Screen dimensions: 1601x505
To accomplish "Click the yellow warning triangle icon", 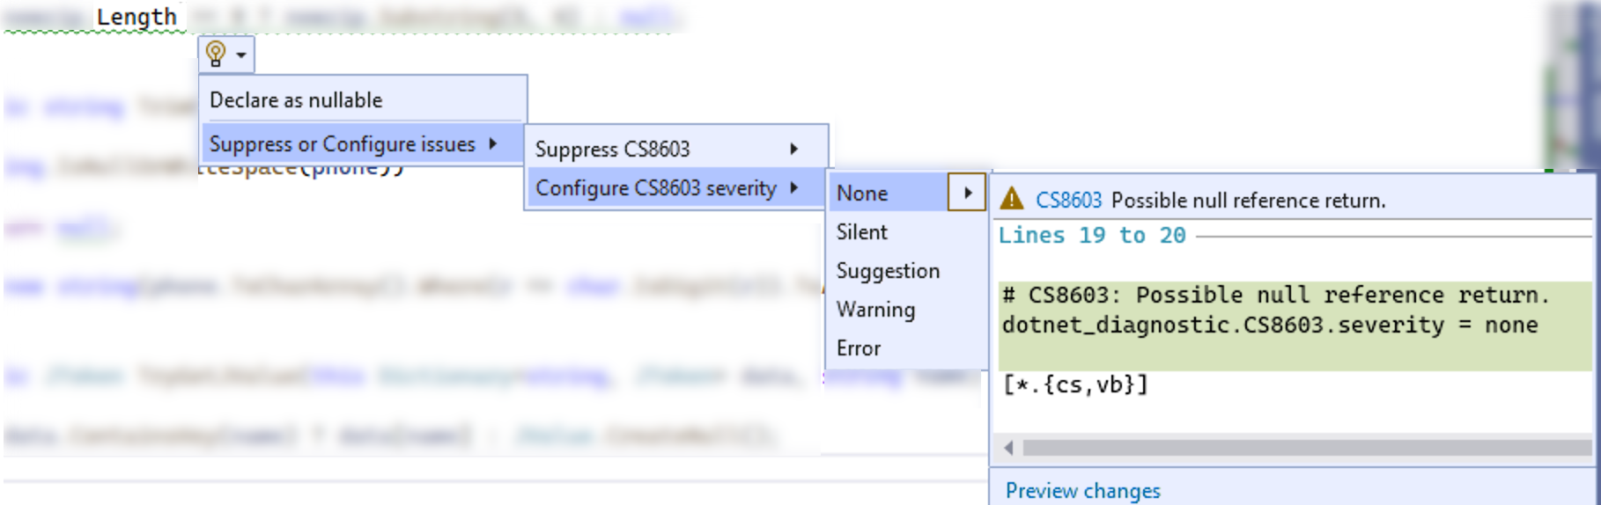I will click(1012, 199).
